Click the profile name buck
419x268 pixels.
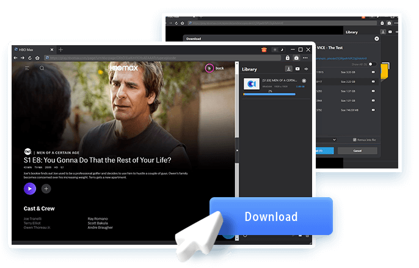[x=220, y=68]
